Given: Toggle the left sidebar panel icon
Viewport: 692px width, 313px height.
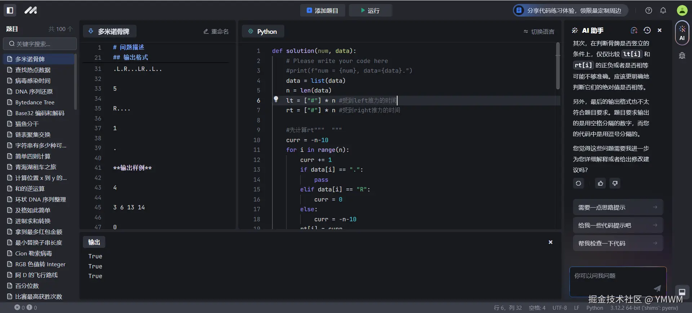Looking at the screenshot, I should (10, 10).
